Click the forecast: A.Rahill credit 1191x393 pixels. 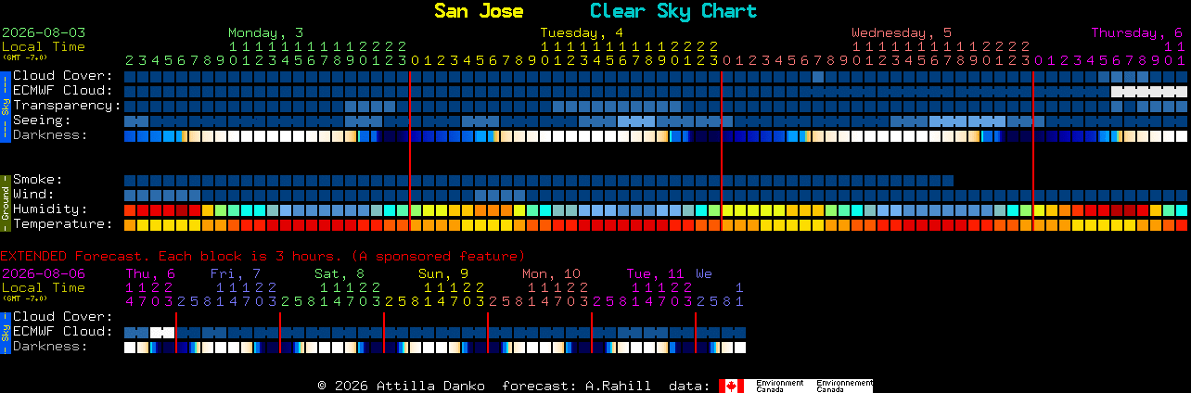pyautogui.click(x=576, y=386)
